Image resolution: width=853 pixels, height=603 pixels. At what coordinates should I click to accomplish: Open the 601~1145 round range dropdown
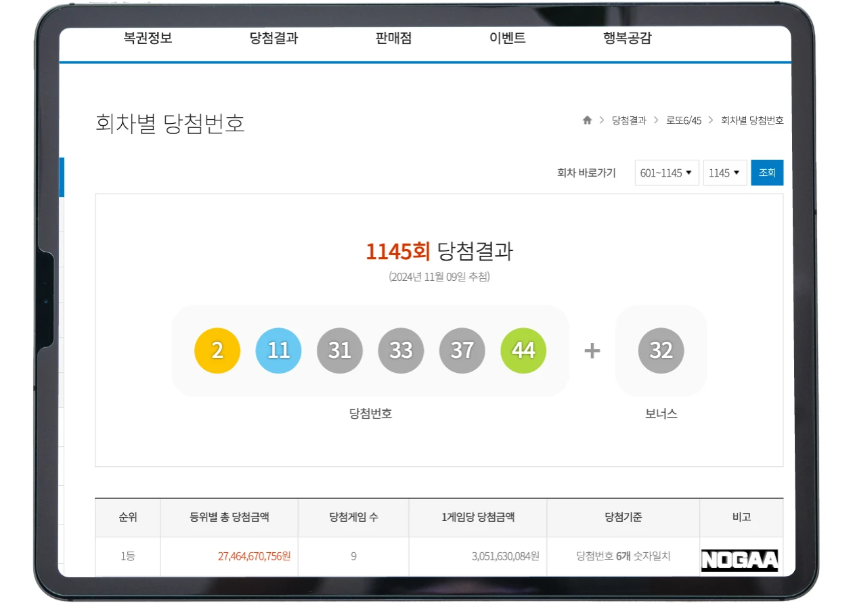pyautogui.click(x=666, y=173)
